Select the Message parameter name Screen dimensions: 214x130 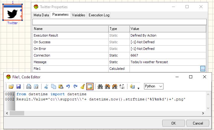coord(40,62)
